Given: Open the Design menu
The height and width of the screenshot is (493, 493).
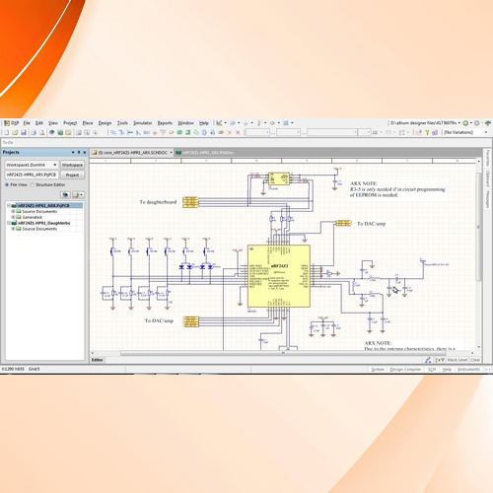Looking at the screenshot, I should pos(105,123).
